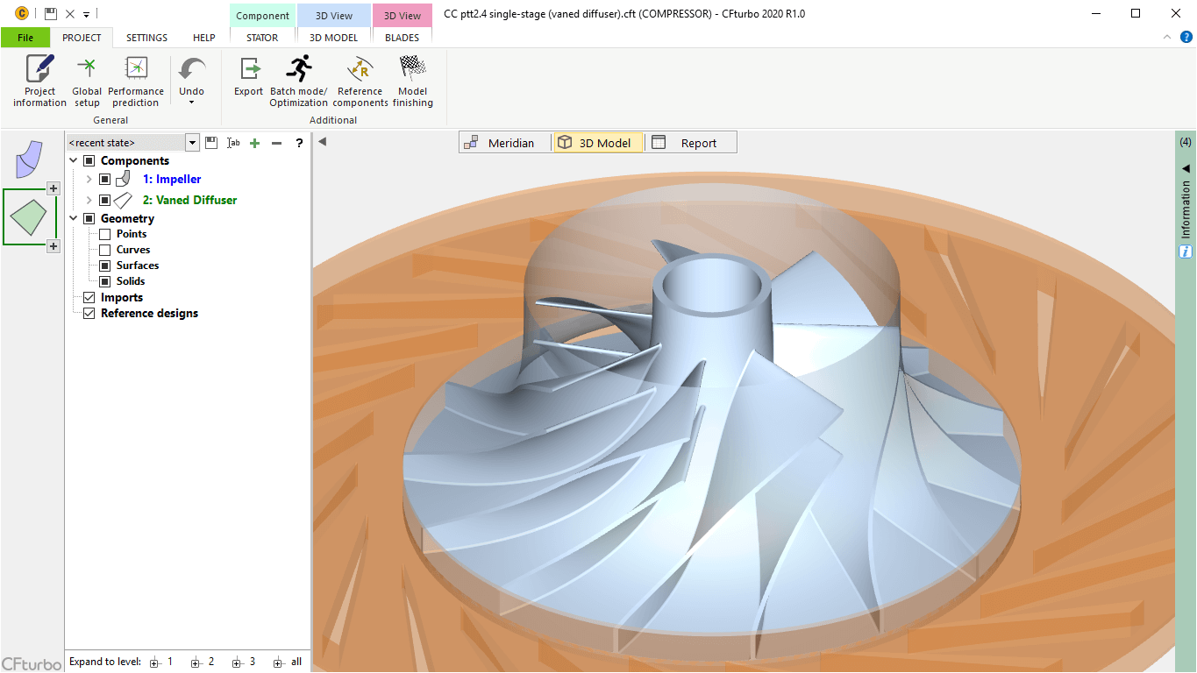Toggle the Curves geometry checkbox
The image size is (1197, 673).
105,250
